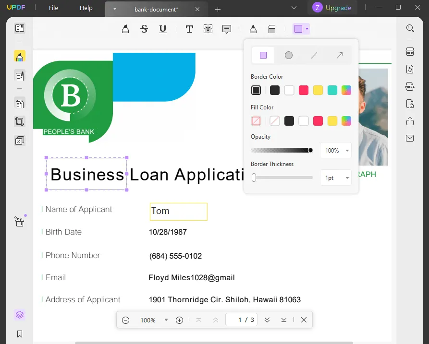Expand the shape tool dropdown arrow
Screen dimensions: 429x344
pyautogui.click(x=307, y=29)
